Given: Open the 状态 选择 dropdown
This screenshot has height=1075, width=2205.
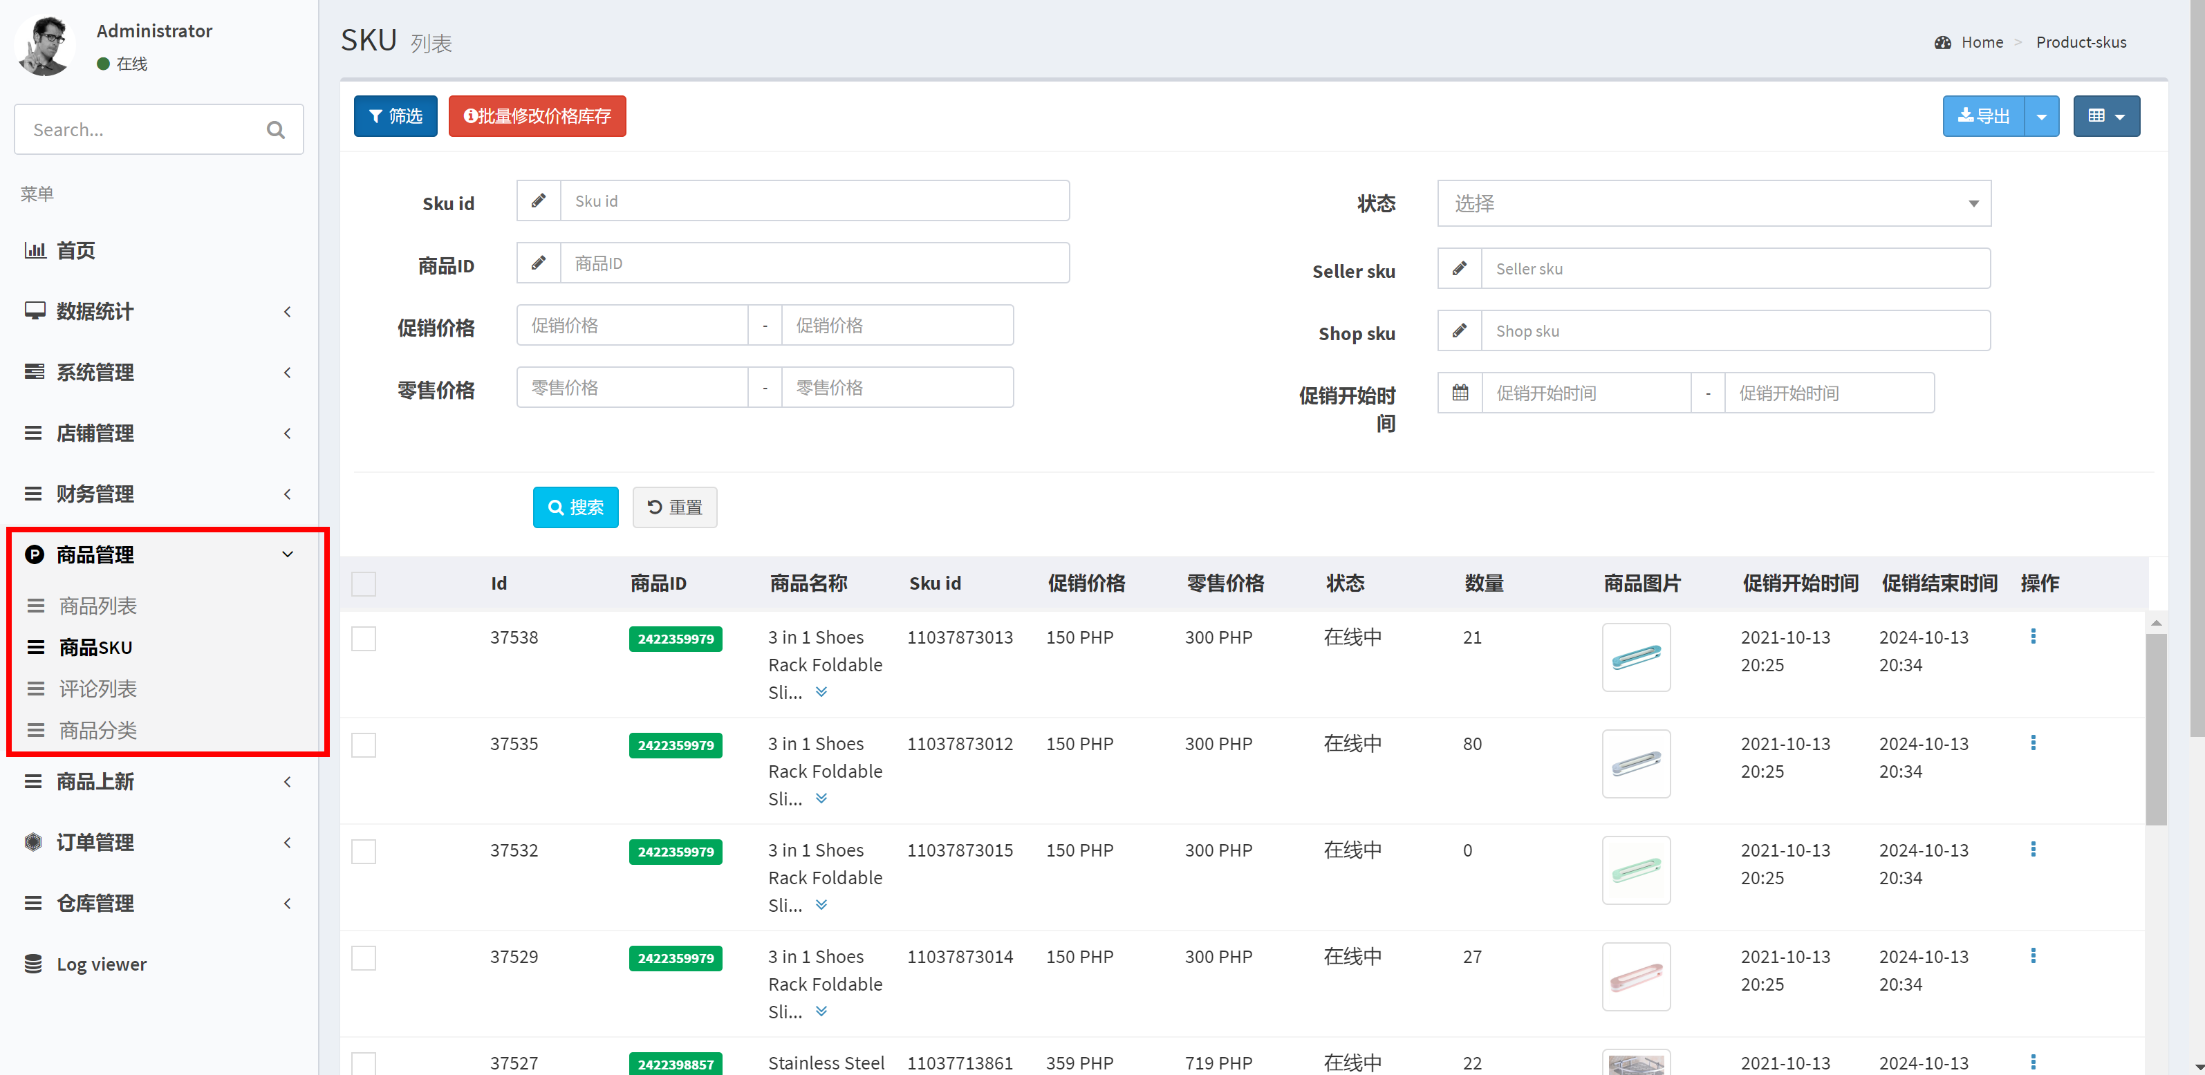Looking at the screenshot, I should pos(1713,204).
